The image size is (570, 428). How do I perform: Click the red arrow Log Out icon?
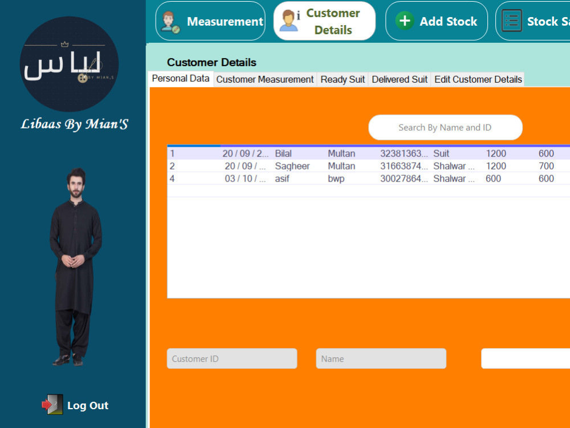pyautogui.click(x=52, y=405)
